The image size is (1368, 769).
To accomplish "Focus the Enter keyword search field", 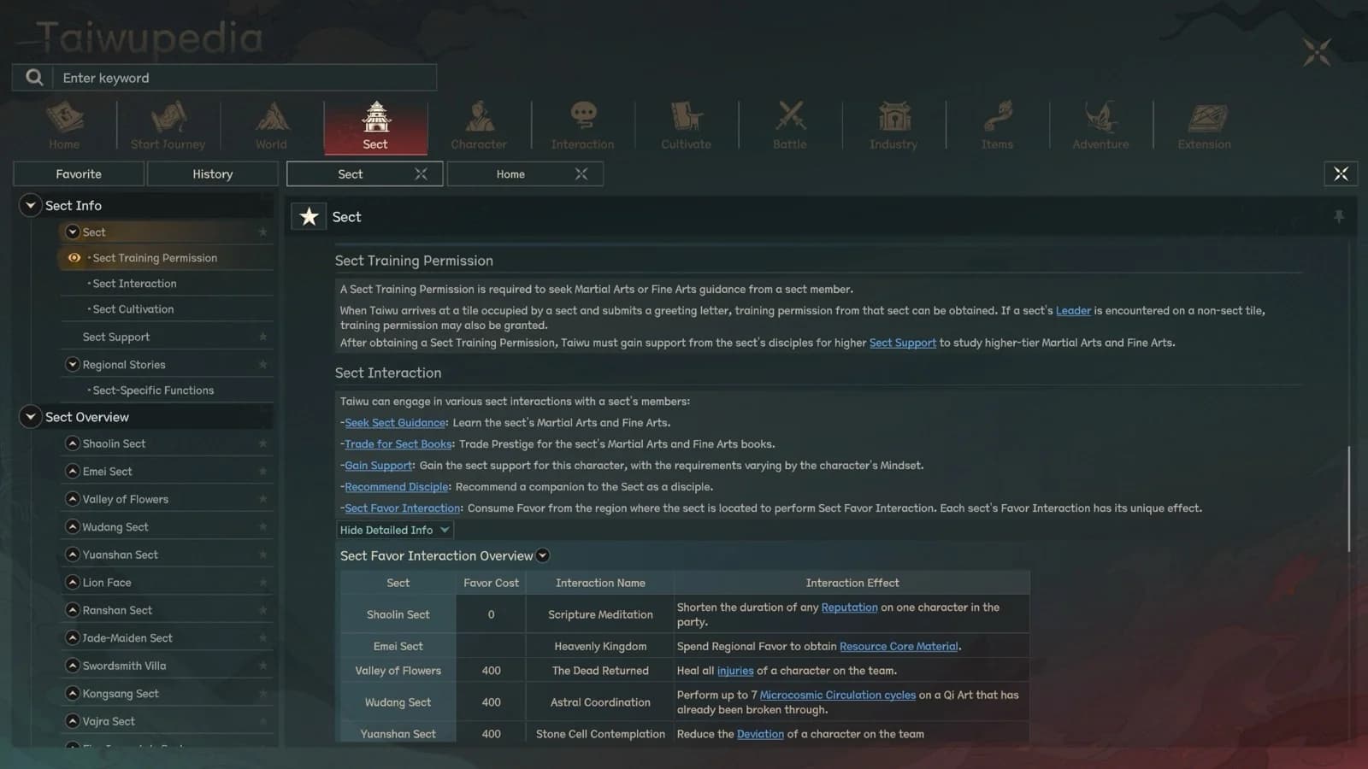I will click(x=245, y=78).
